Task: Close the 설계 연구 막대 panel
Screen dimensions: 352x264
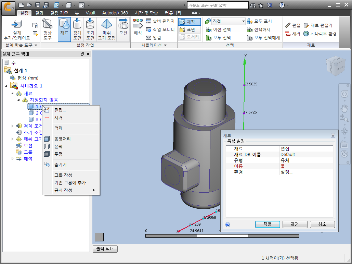Action: point(88,54)
